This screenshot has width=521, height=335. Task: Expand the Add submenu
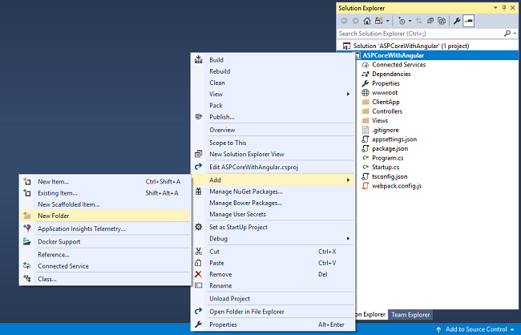click(273, 180)
